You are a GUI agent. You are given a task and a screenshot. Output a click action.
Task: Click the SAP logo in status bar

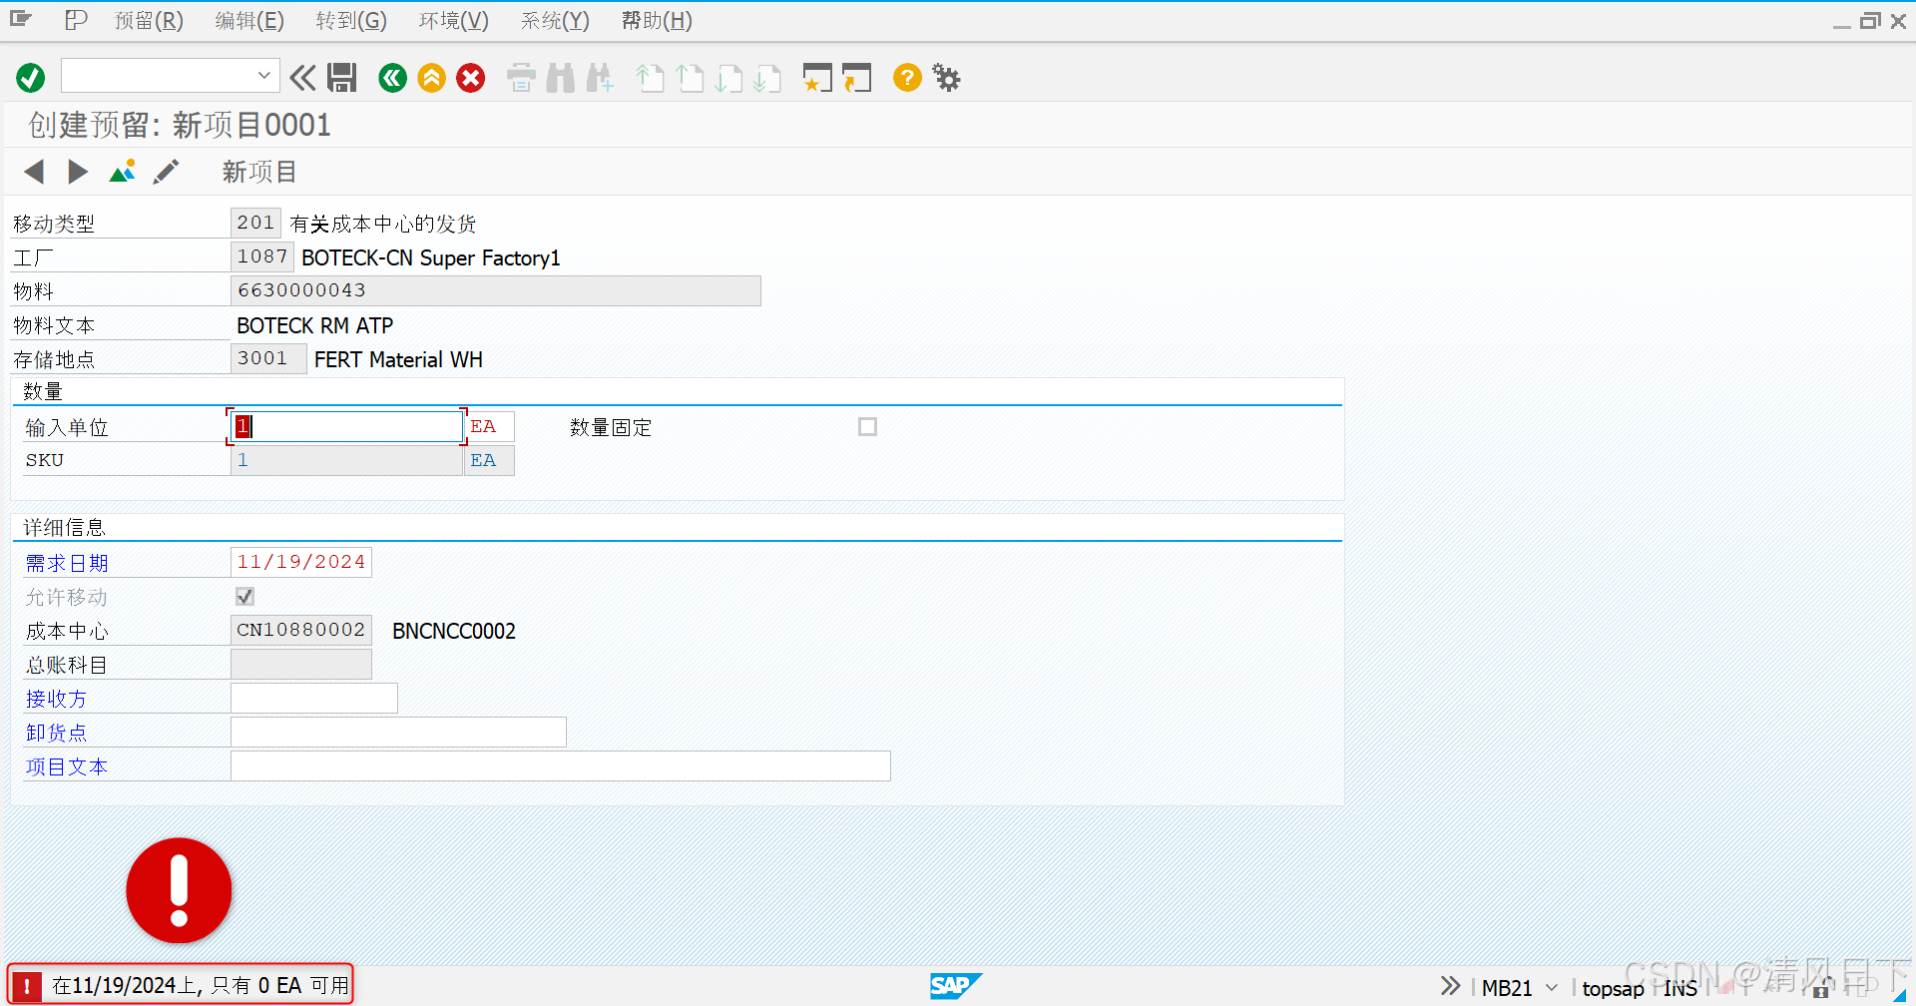[x=956, y=986]
